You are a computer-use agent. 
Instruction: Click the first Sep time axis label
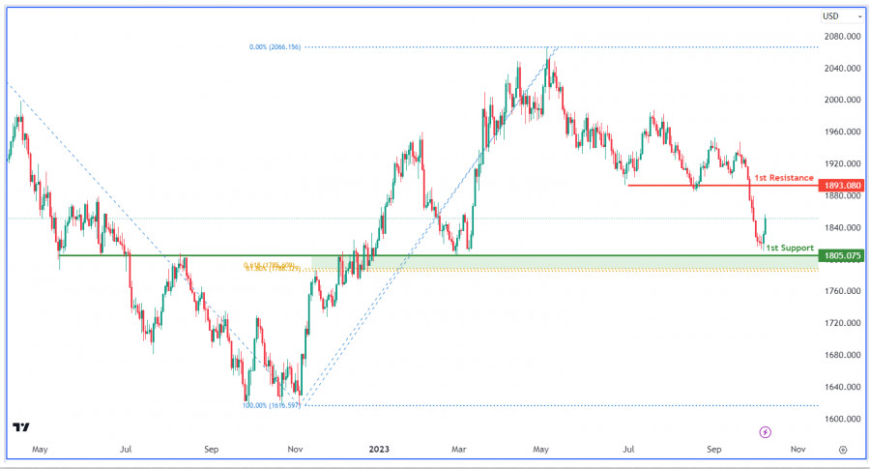click(x=212, y=449)
